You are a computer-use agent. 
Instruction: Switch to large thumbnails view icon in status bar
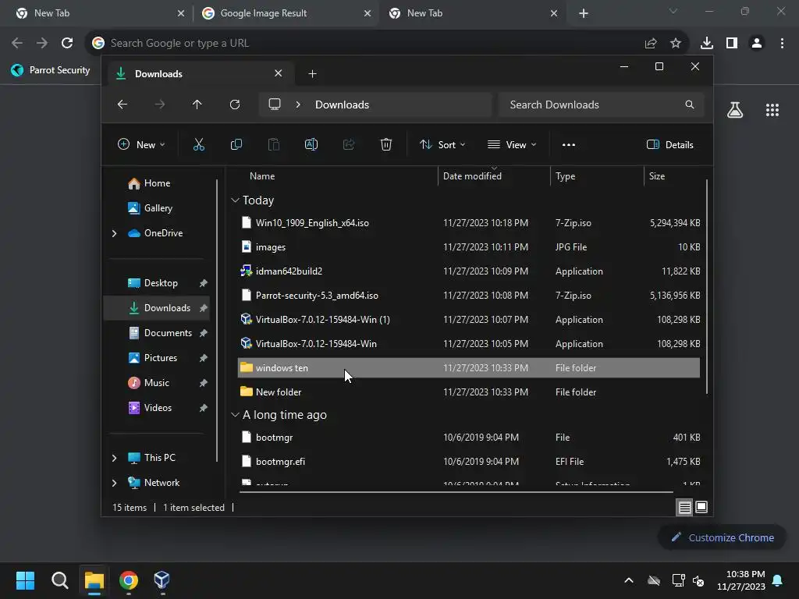[701, 507]
